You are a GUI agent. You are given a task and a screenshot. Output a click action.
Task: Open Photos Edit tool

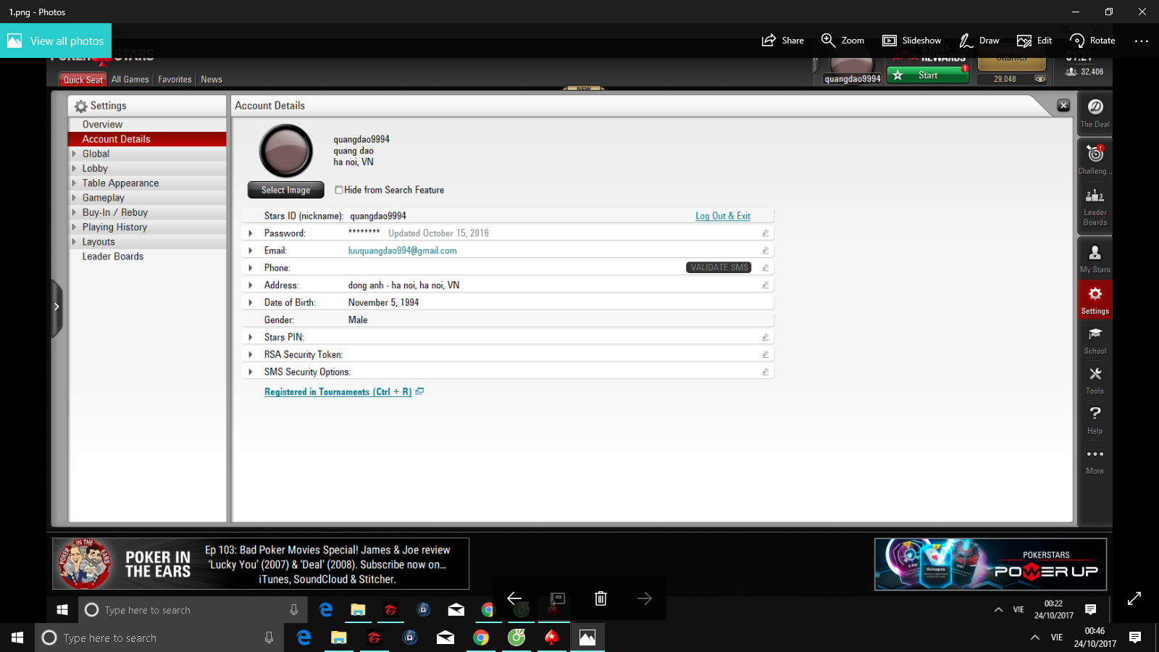[1034, 41]
